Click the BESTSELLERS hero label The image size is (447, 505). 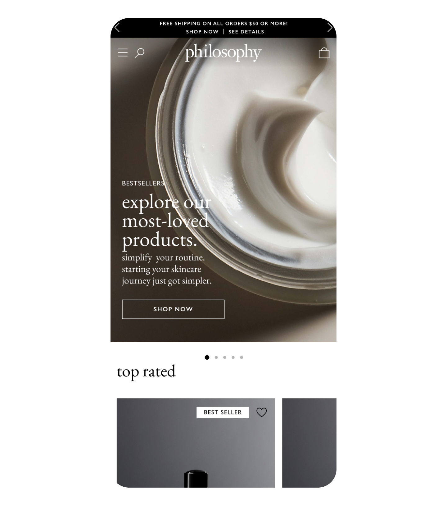click(143, 183)
